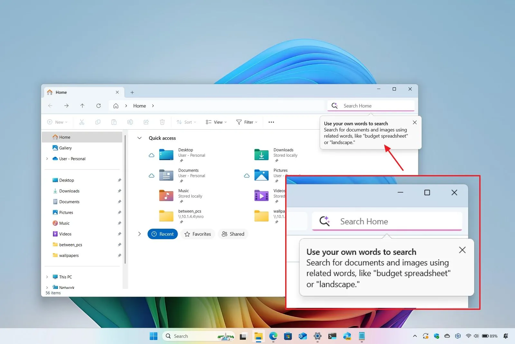Select the Recent filter button
This screenshot has width=515, height=344.
(163, 234)
